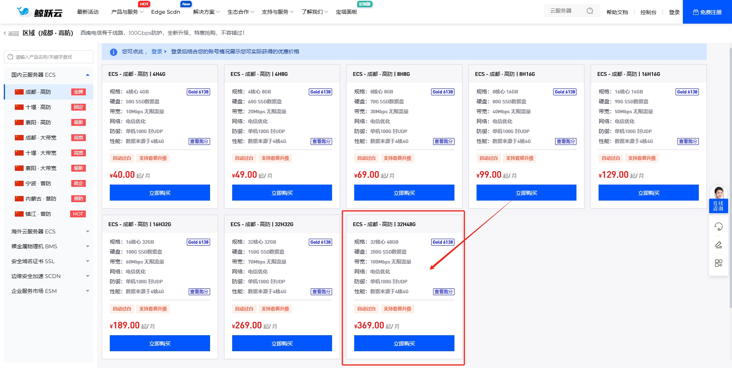Open 最新活动 in top navigation
The height and width of the screenshot is (368, 732).
click(88, 12)
